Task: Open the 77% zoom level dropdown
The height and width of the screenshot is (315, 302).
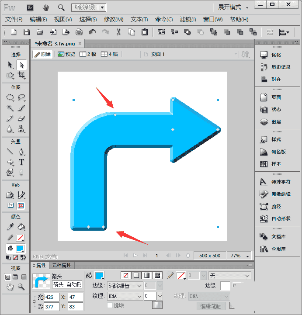Action: pos(240,256)
